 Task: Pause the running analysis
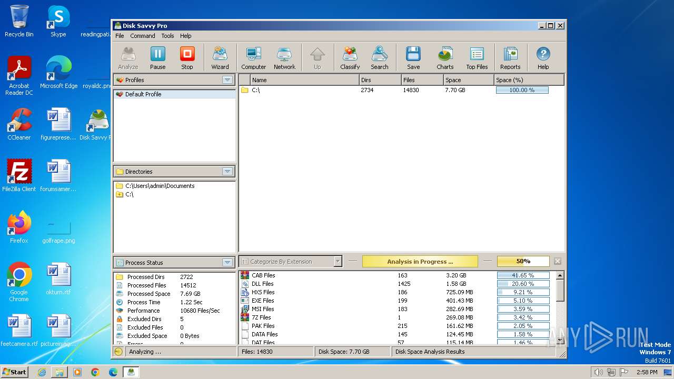click(157, 58)
